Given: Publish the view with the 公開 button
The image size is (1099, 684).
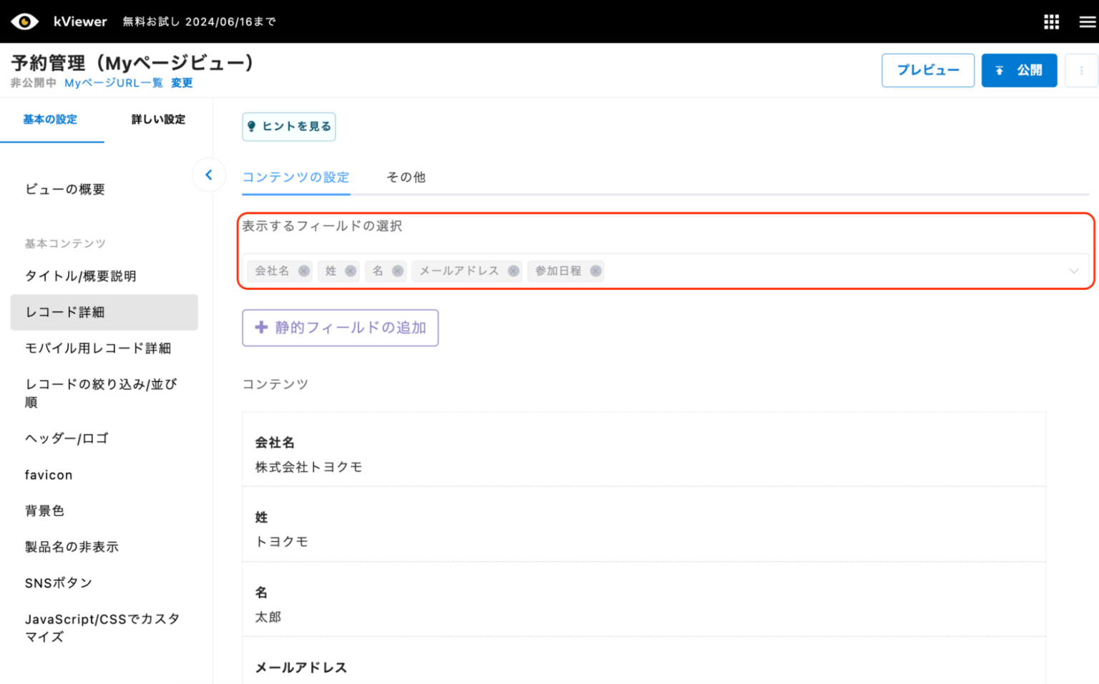Looking at the screenshot, I should click(1019, 69).
